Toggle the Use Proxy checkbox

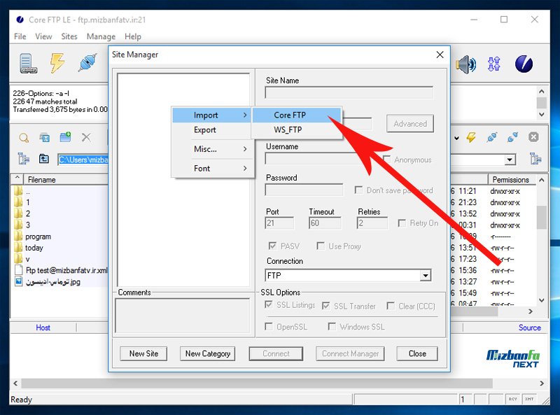click(x=321, y=246)
